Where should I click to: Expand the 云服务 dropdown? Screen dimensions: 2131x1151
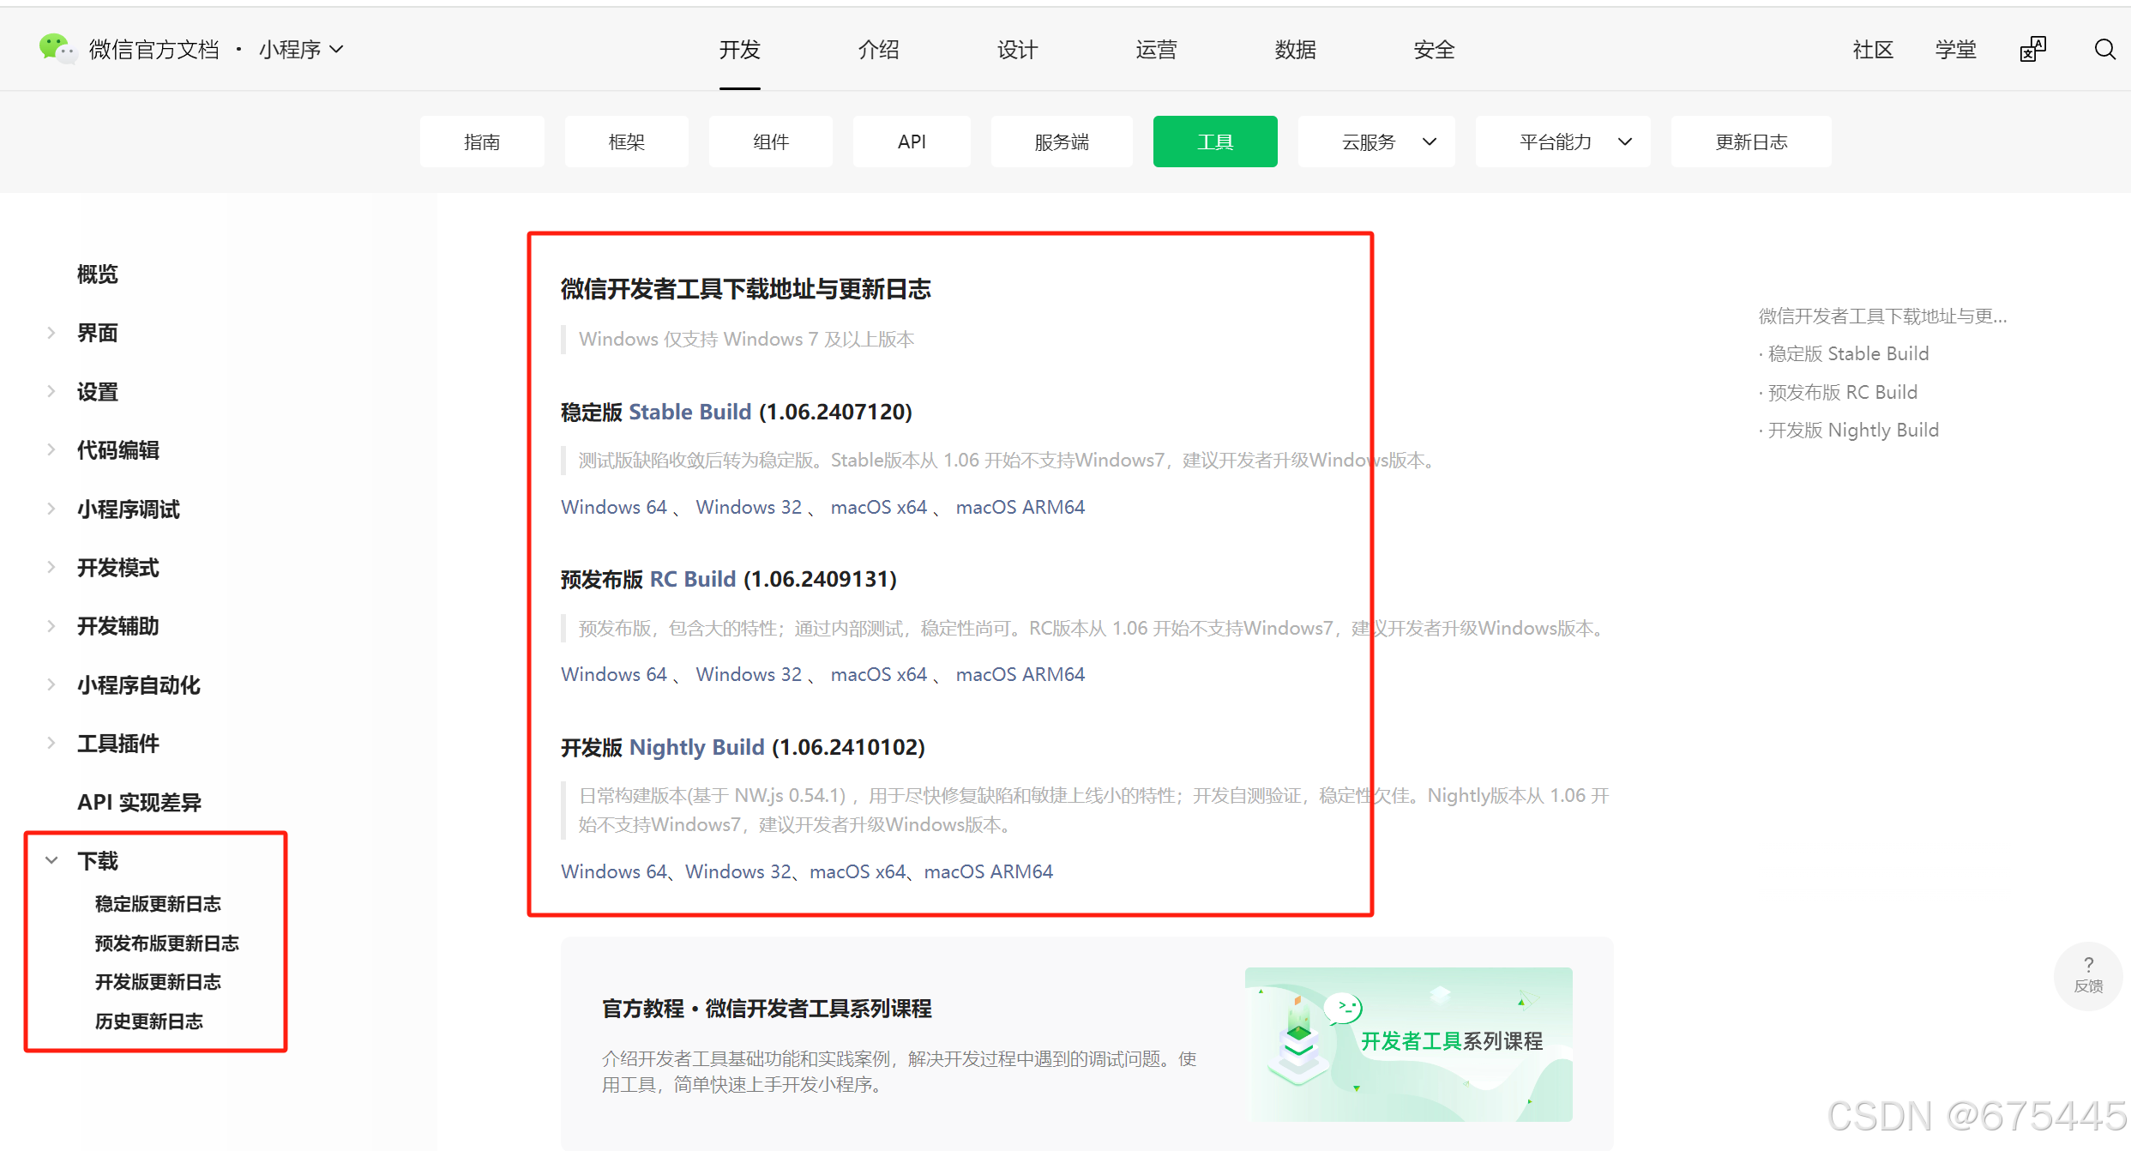coord(1376,142)
